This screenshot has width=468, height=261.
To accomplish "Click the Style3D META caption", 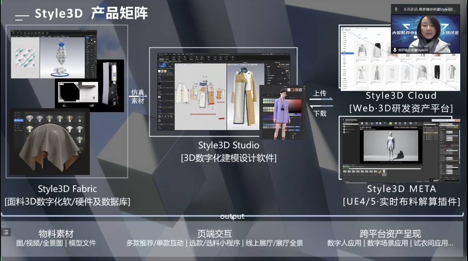I will pyautogui.click(x=402, y=189).
